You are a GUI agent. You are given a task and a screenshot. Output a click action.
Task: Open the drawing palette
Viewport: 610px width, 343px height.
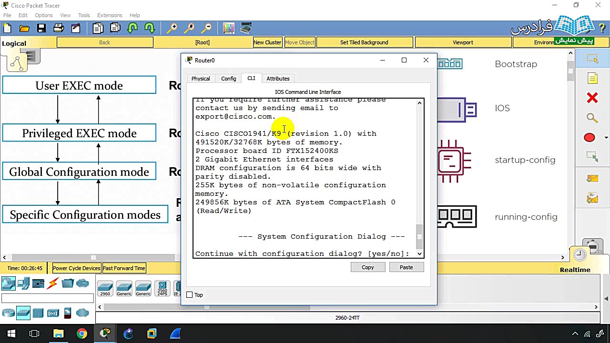coord(229,29)
